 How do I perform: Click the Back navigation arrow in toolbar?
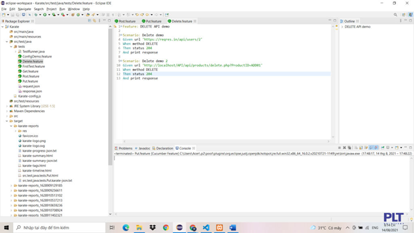[x=147, y=15]
